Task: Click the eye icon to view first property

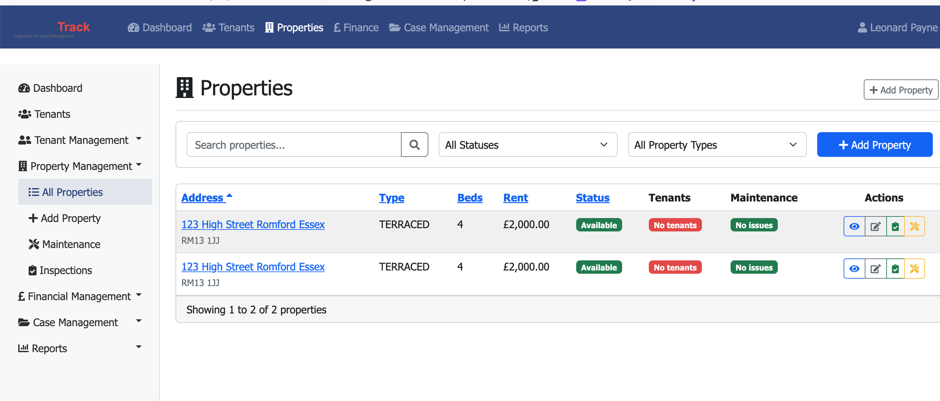Action: [855, 226]
